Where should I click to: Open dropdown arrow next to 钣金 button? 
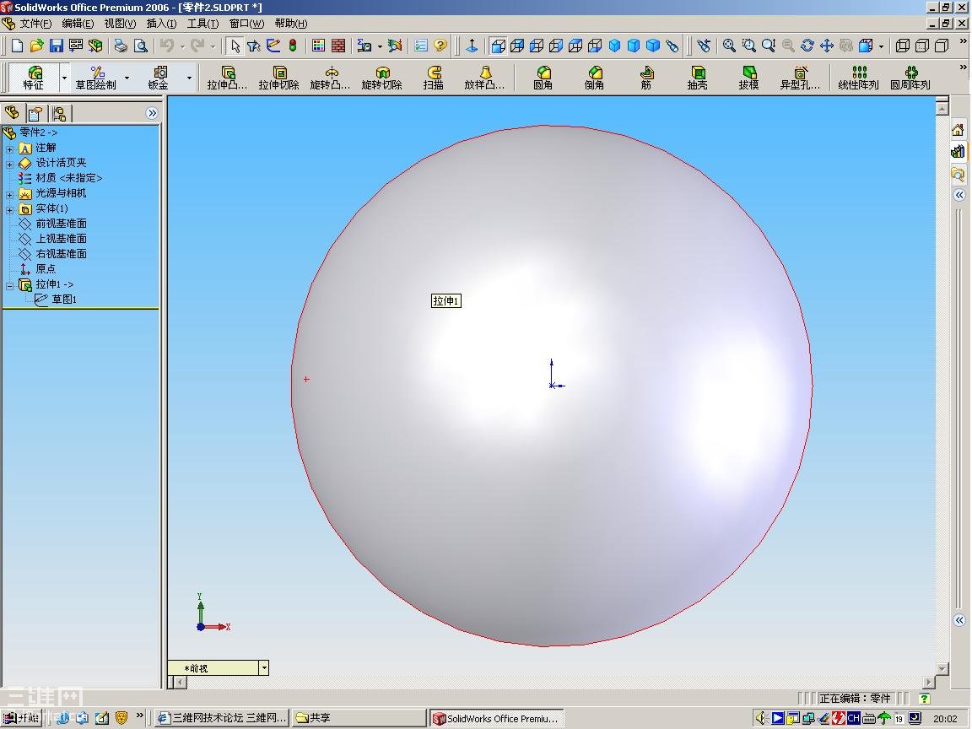189,78
